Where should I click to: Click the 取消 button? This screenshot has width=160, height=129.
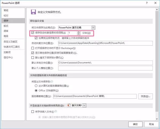pyautogui.click(x=151, y=124)
